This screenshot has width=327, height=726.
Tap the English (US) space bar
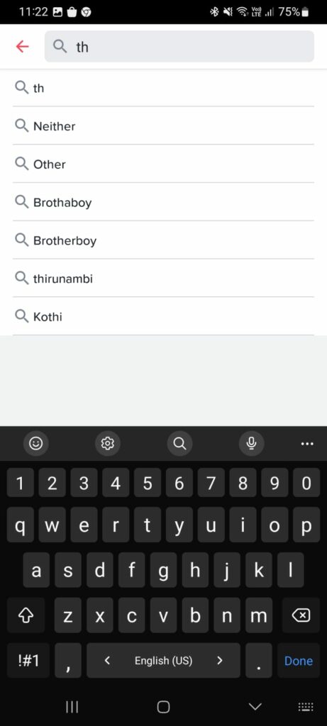pos(163,660)
